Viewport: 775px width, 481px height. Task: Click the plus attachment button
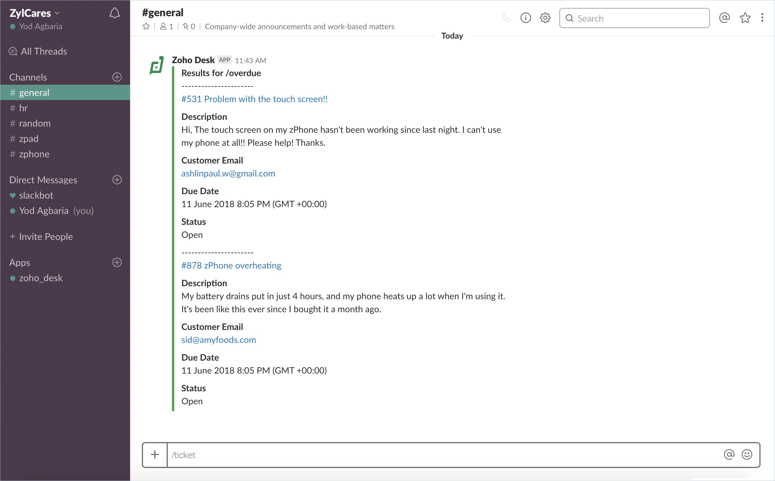155,455
